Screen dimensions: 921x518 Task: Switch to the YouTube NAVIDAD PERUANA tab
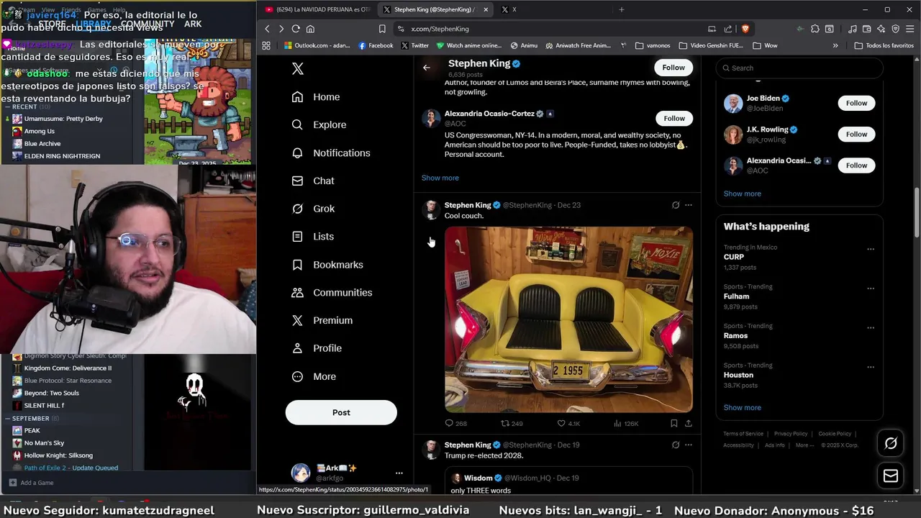point(317,9)
